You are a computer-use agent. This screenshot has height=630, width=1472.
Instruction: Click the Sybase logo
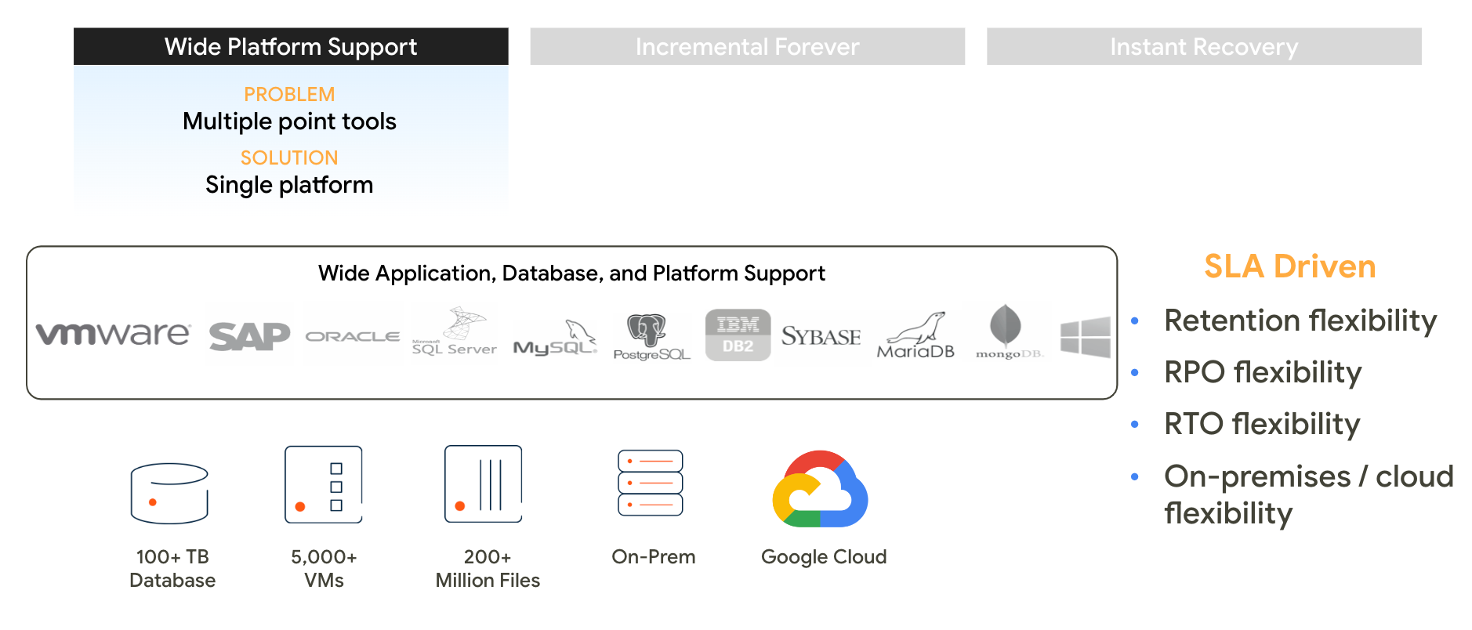[821, 336]
